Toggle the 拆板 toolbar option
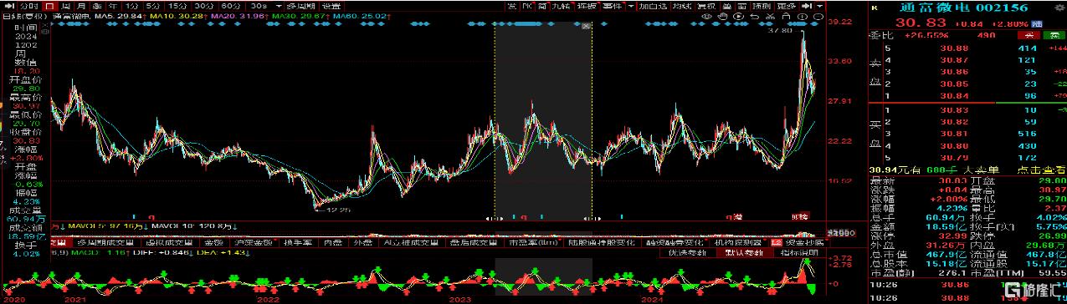1067x304 pixels. click(587, 6)
